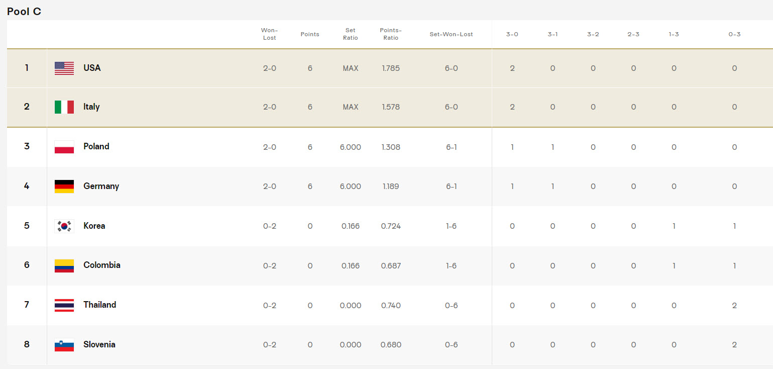
Task: Open the USA team link
Action: click(92, 68)
